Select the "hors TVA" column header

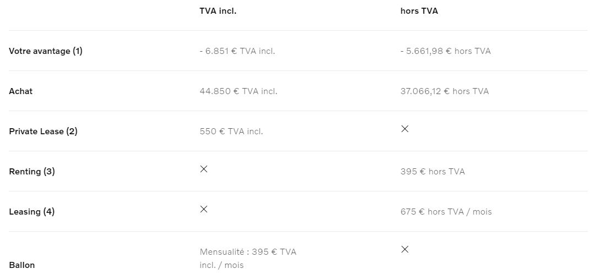pyautogui.click(x=419, y=11)
